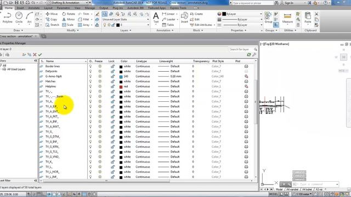Image resolution: width=351 pixels, height=197 pixels.
Task: Choose the Array command
Action: click(84, 25)
